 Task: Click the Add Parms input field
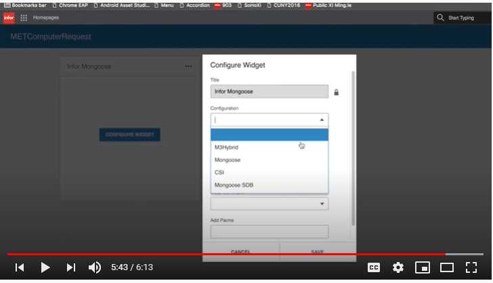point(270,232)
